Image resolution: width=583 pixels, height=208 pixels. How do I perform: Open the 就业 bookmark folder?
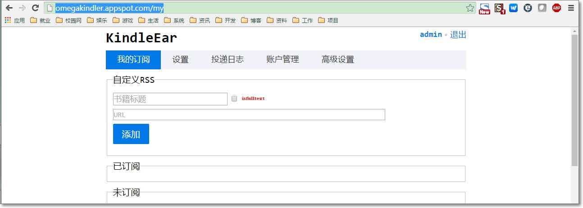[40, 20]
